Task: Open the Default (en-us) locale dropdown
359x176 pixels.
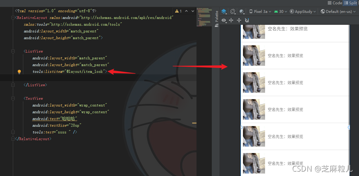Action: (x=337, y=12)
